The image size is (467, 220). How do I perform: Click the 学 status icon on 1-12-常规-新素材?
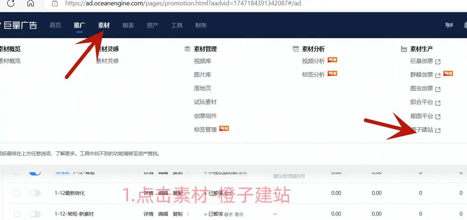[228, 214]
